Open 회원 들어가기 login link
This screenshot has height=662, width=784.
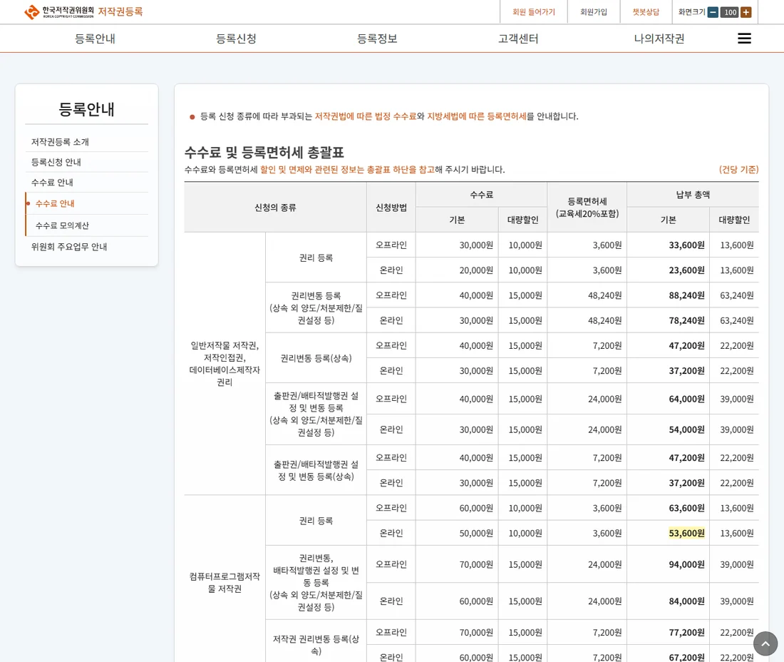click(x=534, y=12)
